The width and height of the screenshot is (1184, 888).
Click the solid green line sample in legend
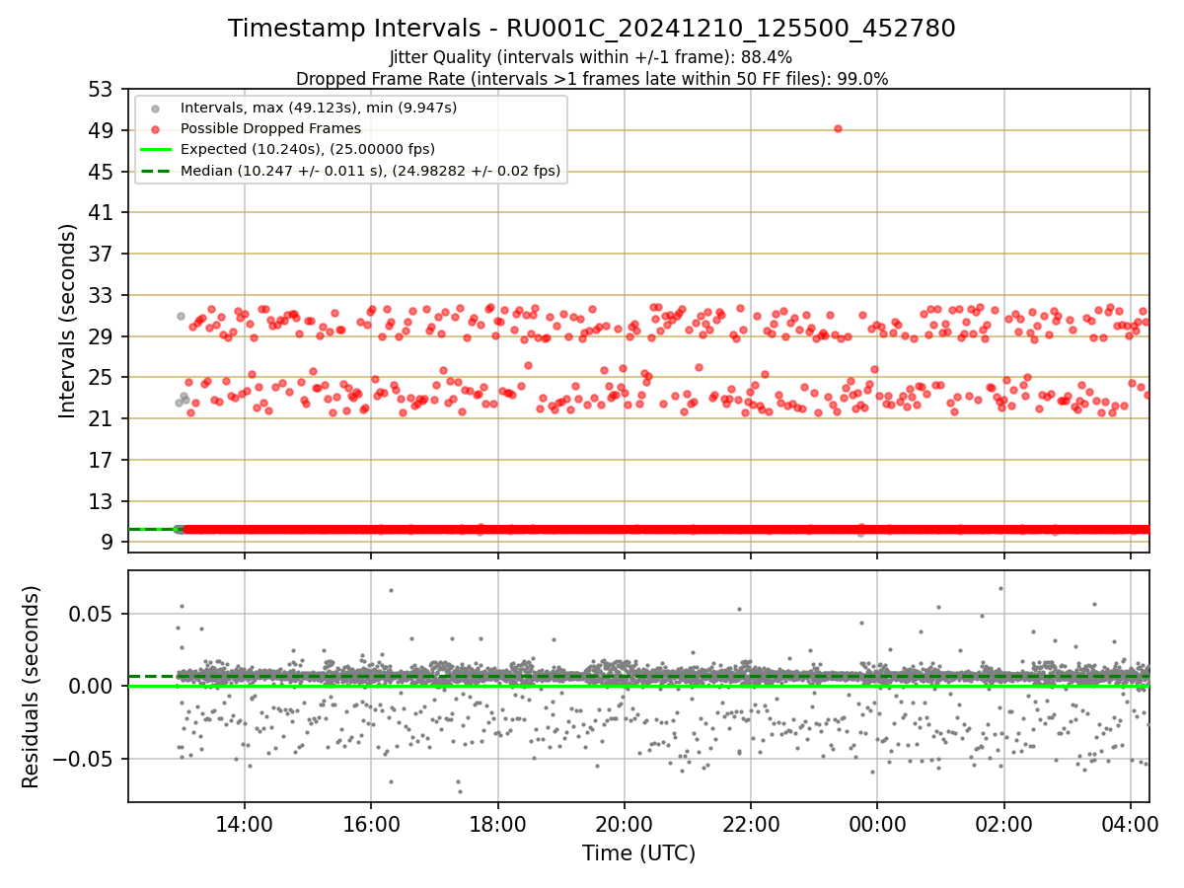(x=158, y=149)
